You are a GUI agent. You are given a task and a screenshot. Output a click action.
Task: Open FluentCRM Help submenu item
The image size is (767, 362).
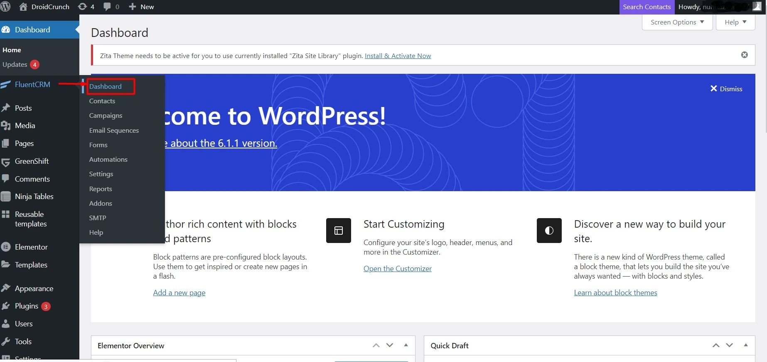click(x=96, y=232)
